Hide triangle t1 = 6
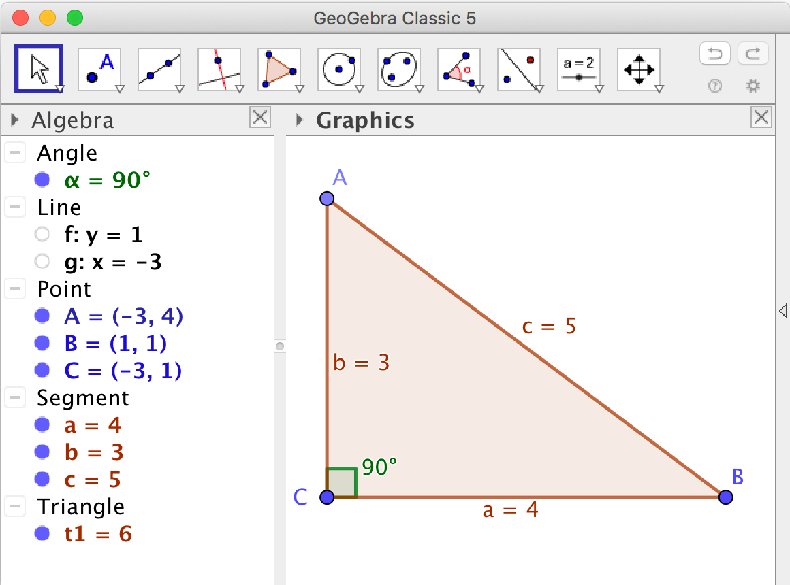The width and height of the screenshot is (790, 585). pyautogui.click(x=42, y=533)
